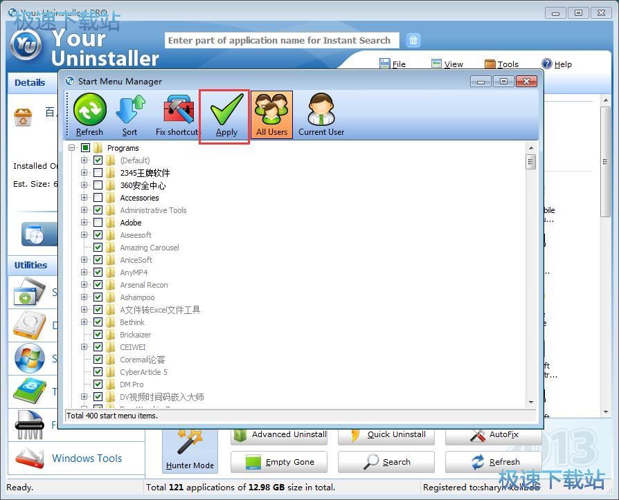Viewport: 619px width, 500px height.
Task: Select the DM Pro tree item
Action: click(x=132, y=384)
